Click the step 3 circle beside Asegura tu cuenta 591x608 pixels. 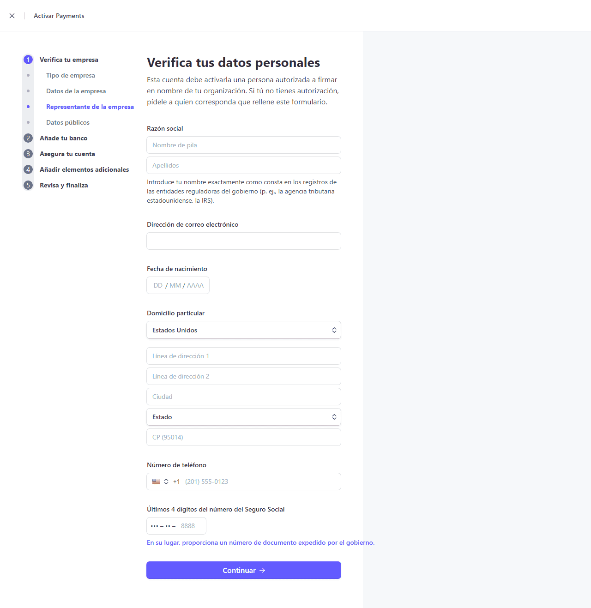pos(28,154)
